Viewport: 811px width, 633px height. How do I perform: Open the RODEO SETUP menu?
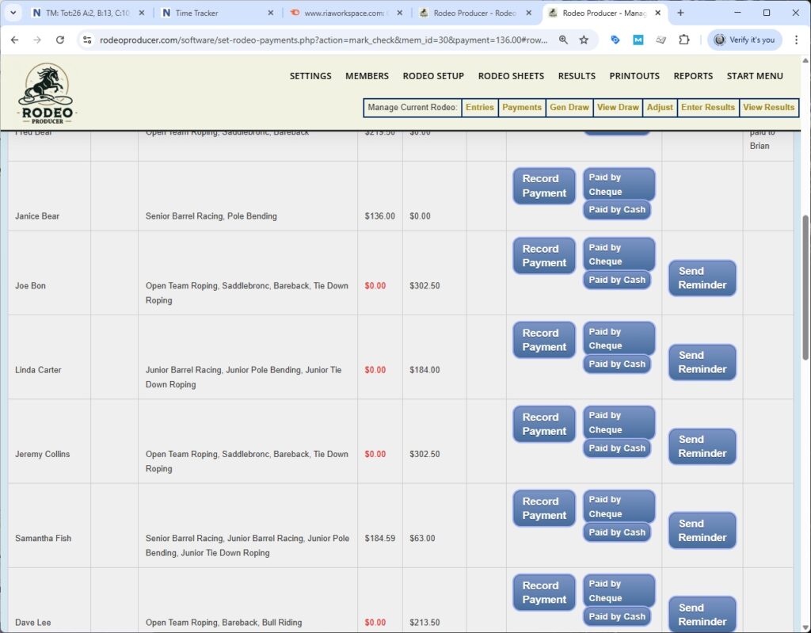pyautogui.click(x=433, y=76)
